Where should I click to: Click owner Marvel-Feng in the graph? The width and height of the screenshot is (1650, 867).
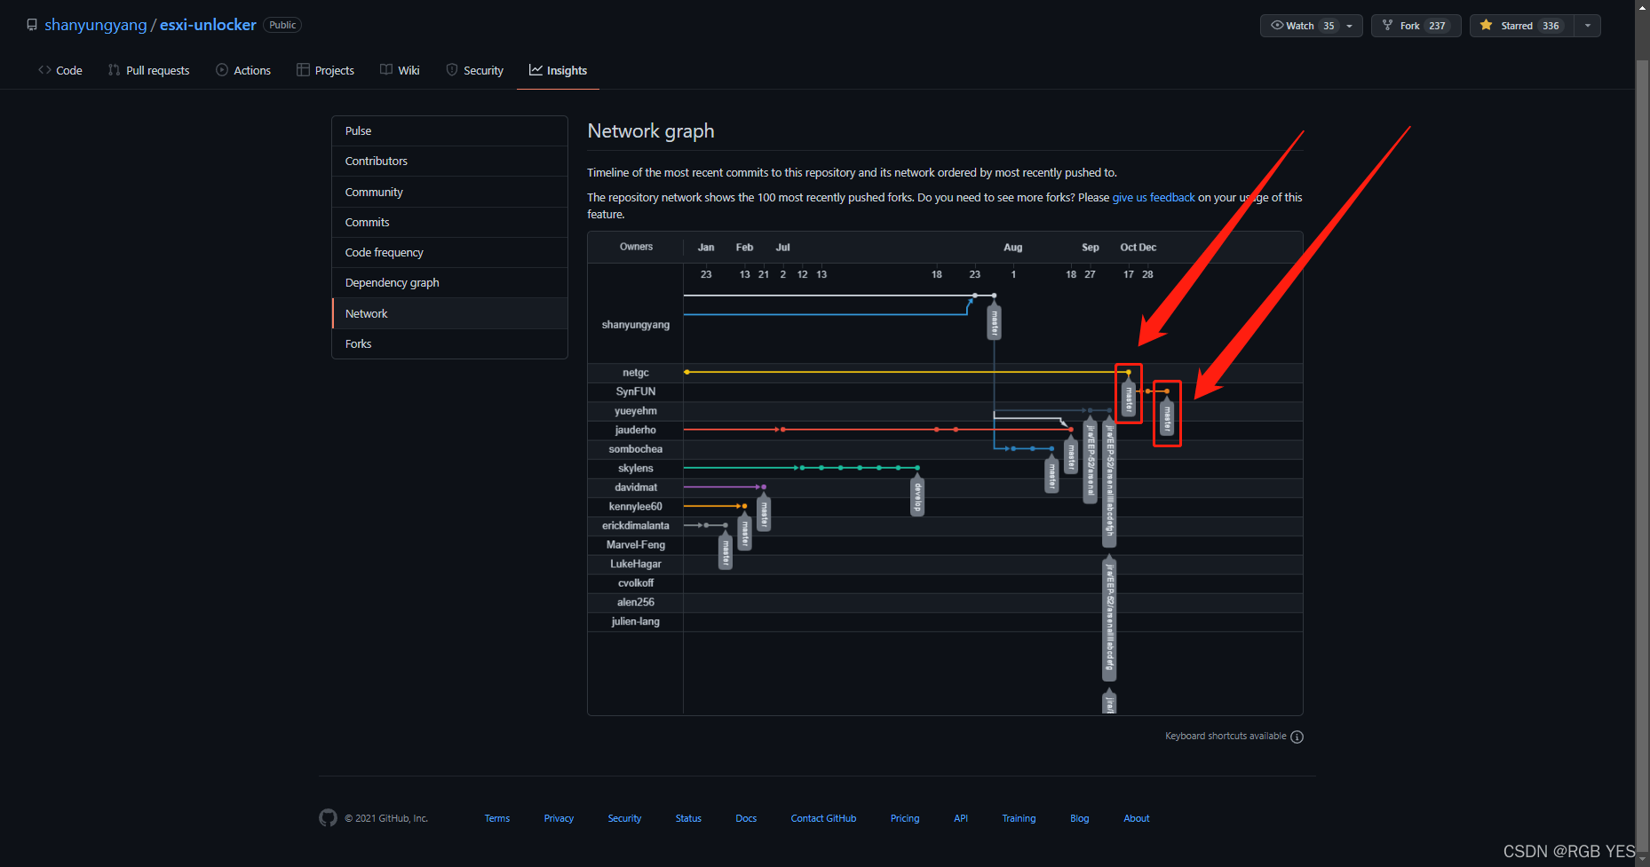click(636, 545)
